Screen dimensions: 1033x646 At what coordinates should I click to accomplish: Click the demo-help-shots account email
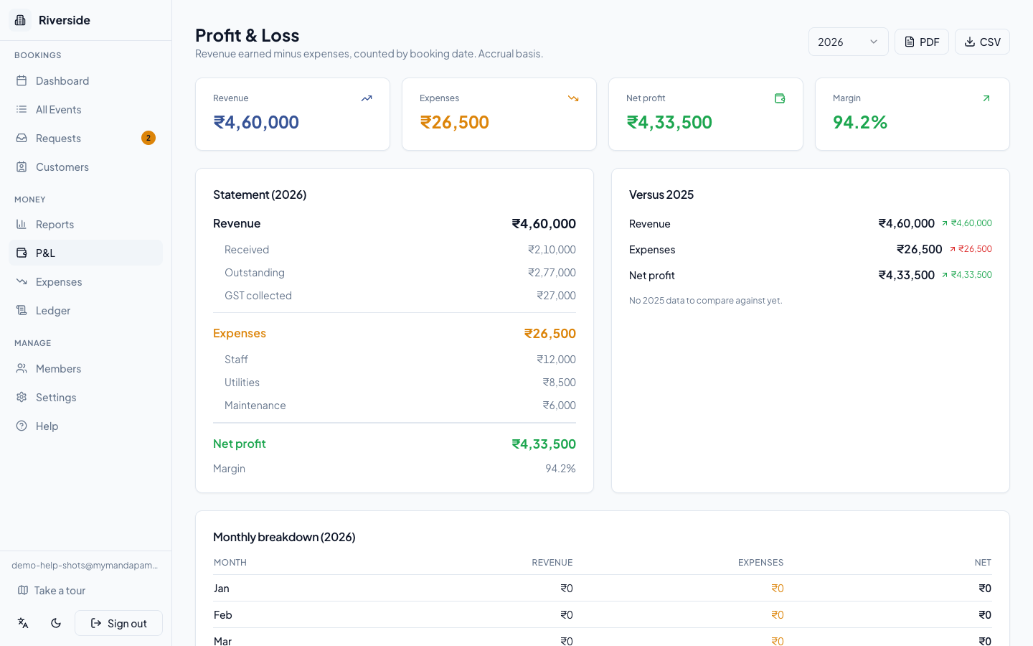click(85, 565)
